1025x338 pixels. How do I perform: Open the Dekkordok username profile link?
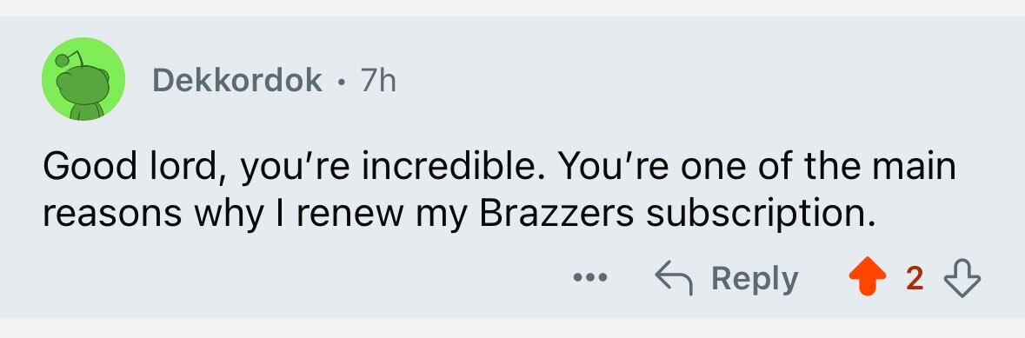236,81
